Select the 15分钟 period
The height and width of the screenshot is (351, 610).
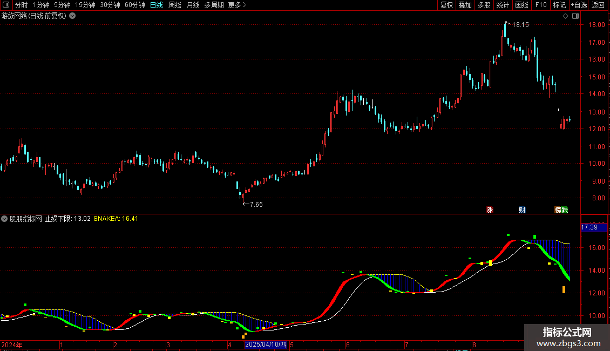[x=85, y=5]
